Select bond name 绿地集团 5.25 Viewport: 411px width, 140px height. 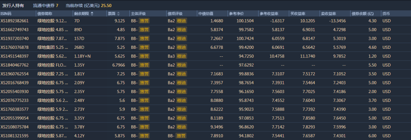pos(52,47)
